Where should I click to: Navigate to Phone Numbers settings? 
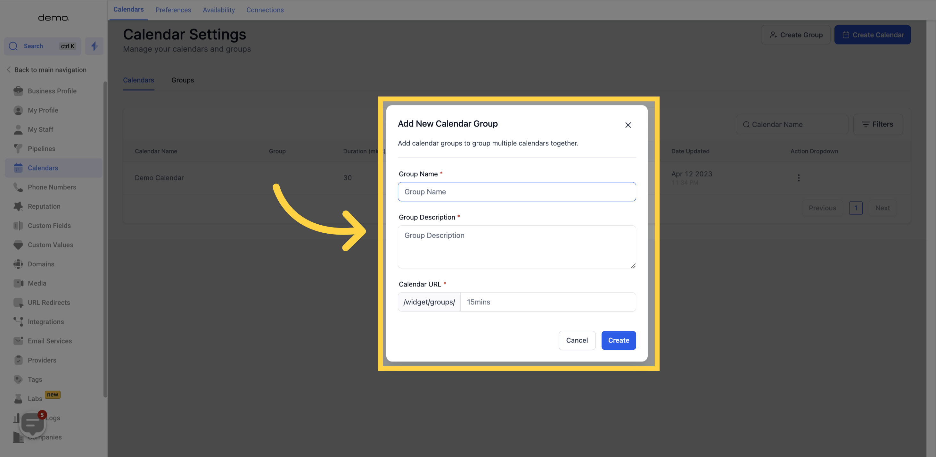52,187
